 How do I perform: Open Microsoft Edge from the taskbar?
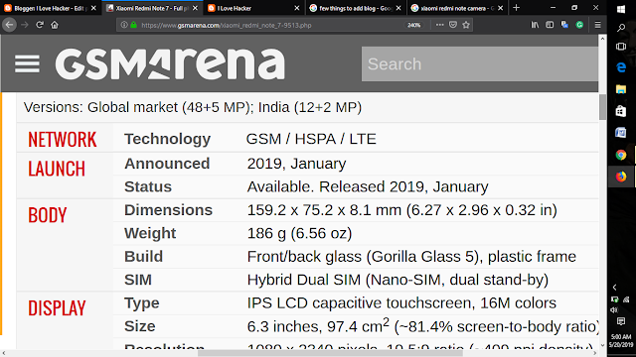[x=621, y=67]
